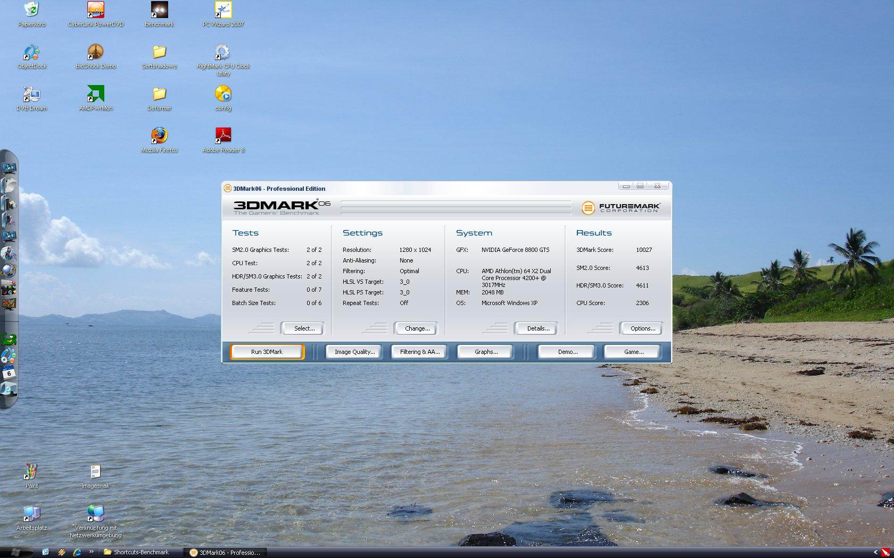Expand the quick launch overflow chevron
This screenshot has height=558, width=894.
point(91,552)
